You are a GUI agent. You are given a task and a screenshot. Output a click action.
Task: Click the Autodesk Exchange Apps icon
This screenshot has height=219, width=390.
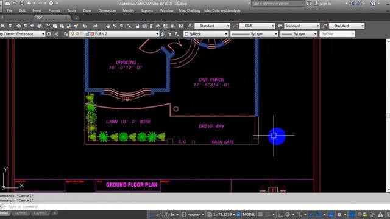click(352, 4)
